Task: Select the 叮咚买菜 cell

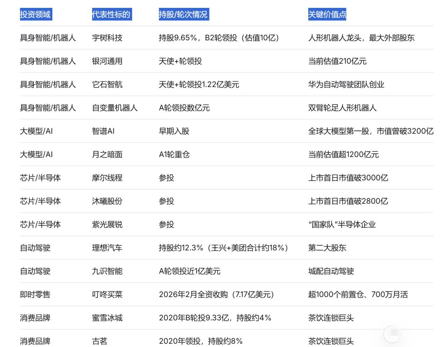Action: point(107,294)
